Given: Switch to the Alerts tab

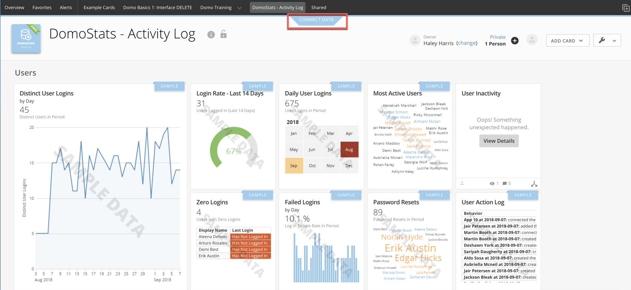Looking at the screenshot, I should coord(66,8).
